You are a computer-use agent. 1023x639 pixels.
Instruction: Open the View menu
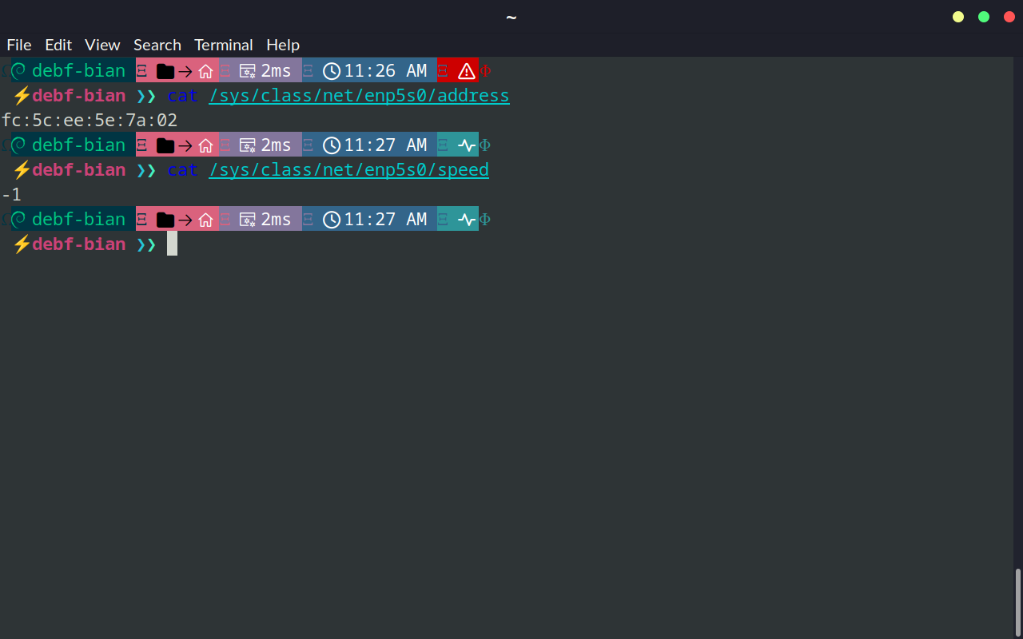[102, 45]
